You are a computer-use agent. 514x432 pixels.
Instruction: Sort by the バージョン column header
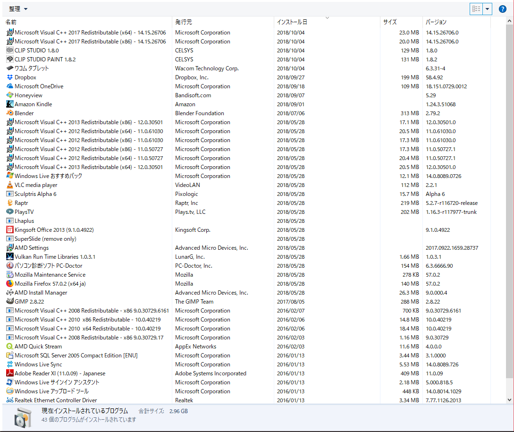[x=456, y=22]
